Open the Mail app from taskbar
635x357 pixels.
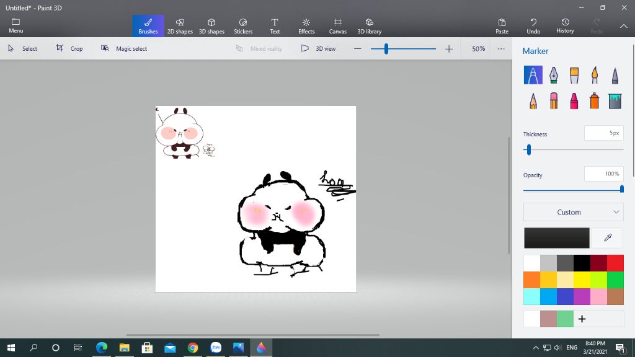pyautogui.click(x=170, y=348)
